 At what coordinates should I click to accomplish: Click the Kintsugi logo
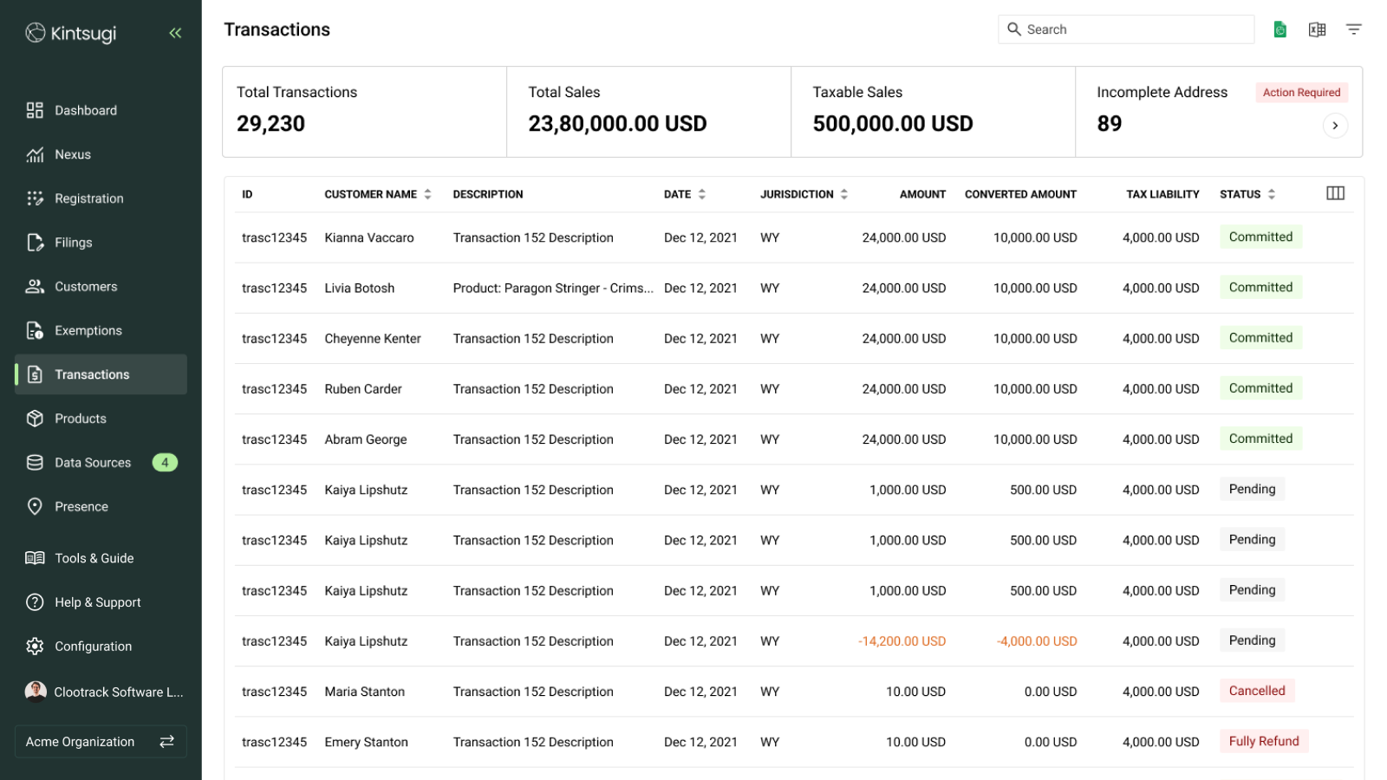pyautogui.click(x=71, y=33)
